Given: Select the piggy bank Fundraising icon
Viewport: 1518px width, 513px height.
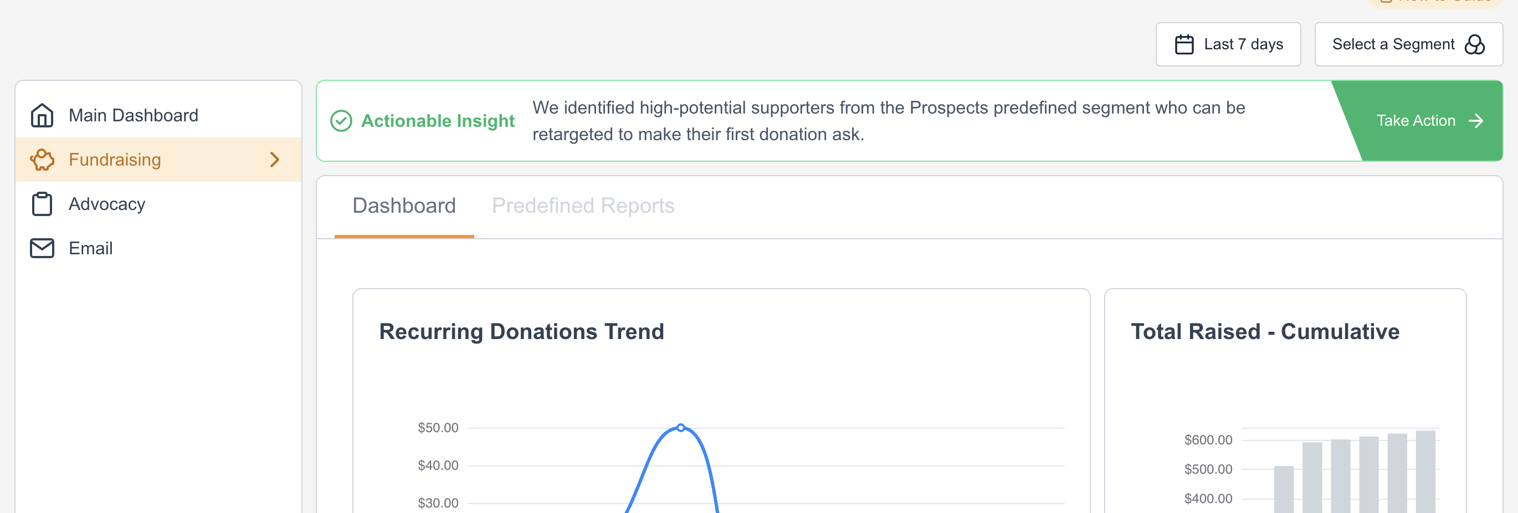Looking at the screenshot, I should pyautogui.click(x=42, y=159).
